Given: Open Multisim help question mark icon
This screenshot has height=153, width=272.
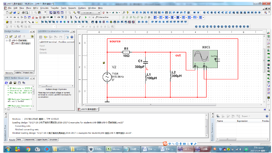Looking at the screenshot, I should tap(128, 13).
